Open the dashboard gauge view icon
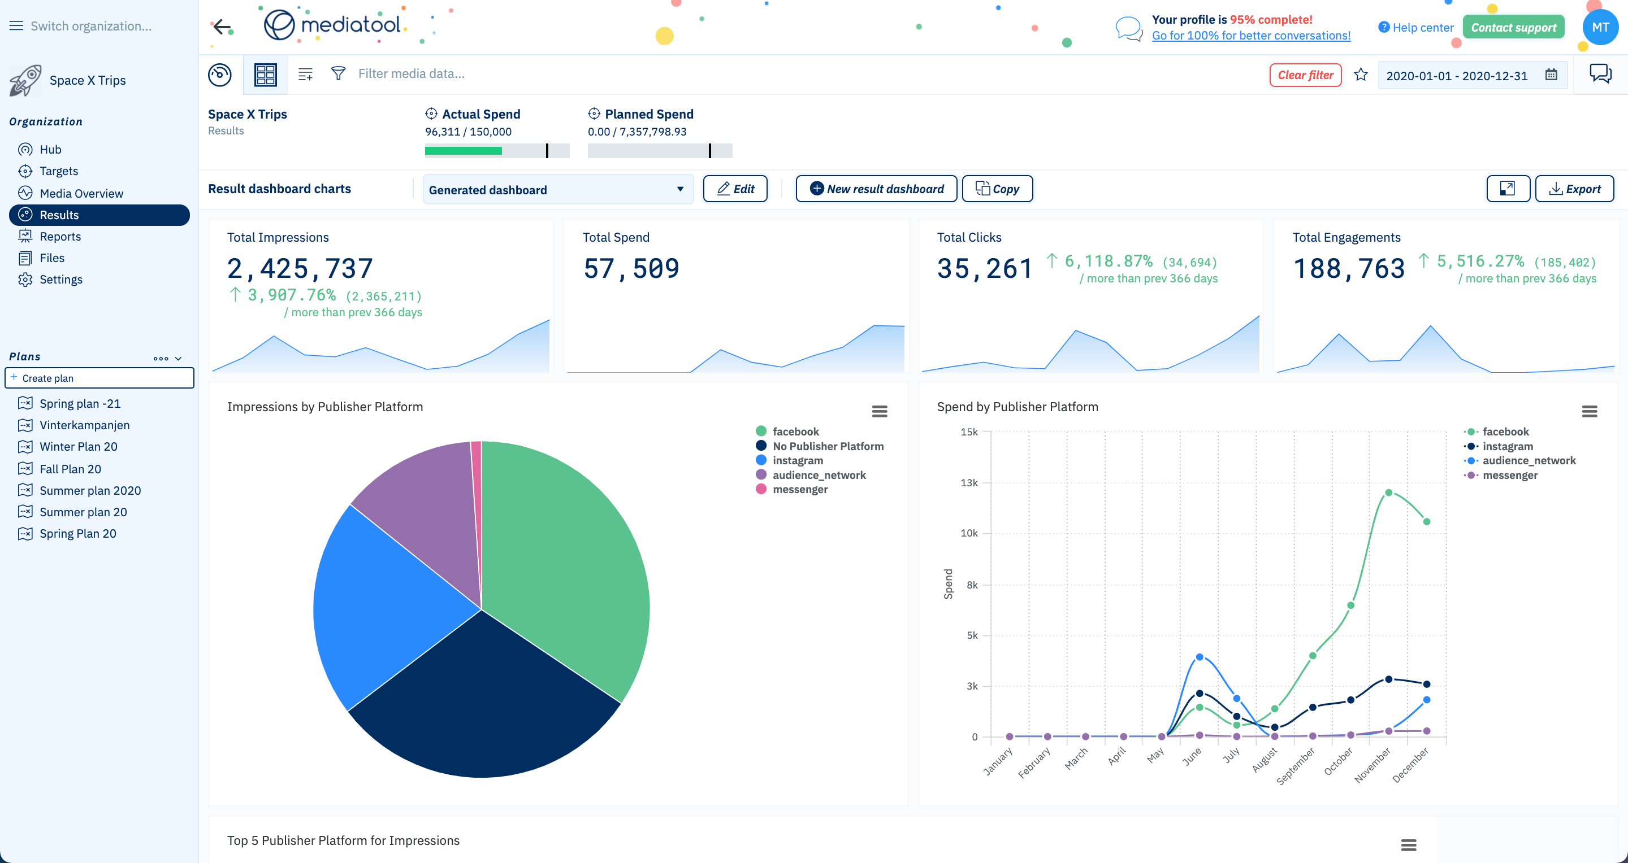The height and width of the screenshot is (863, 1628). (x=219, y=75)
